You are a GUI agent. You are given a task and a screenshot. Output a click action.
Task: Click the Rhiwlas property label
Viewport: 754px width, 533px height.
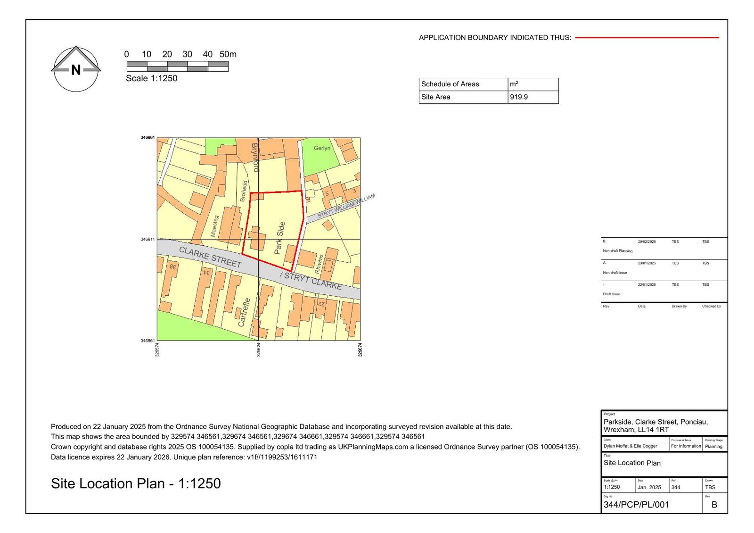(x=320, y=264)
